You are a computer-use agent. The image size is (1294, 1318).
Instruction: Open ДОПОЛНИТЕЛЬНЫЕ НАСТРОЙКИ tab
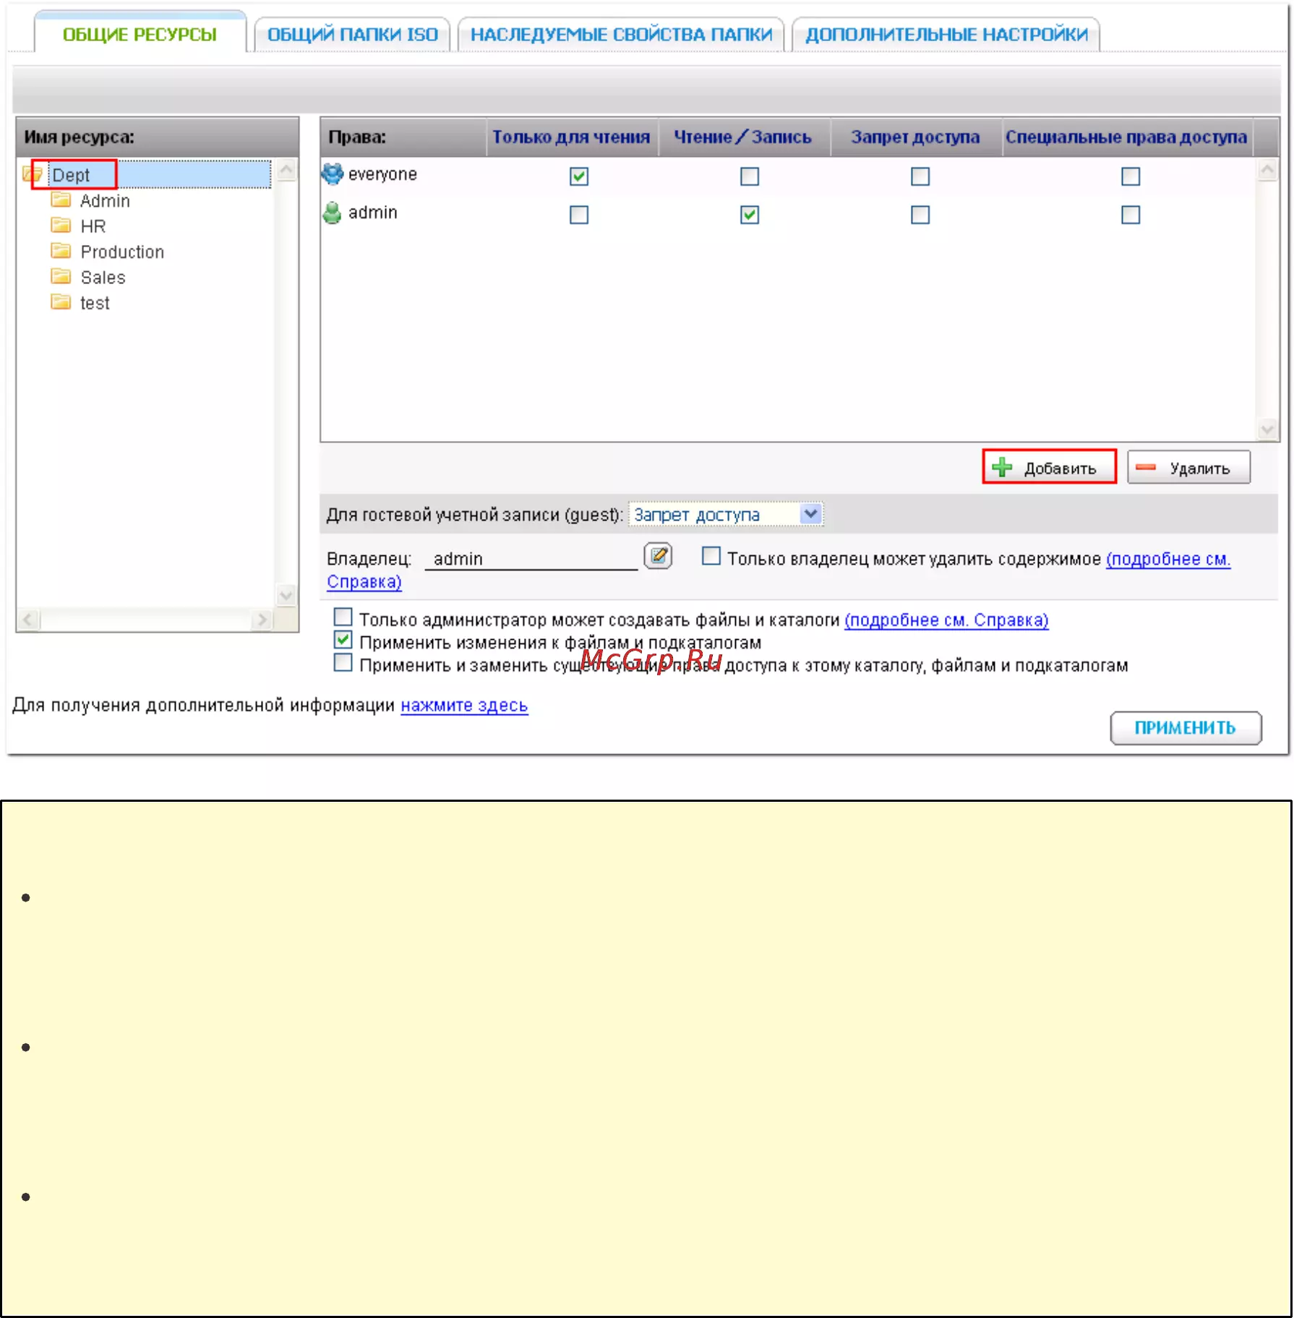coord(946,35)
